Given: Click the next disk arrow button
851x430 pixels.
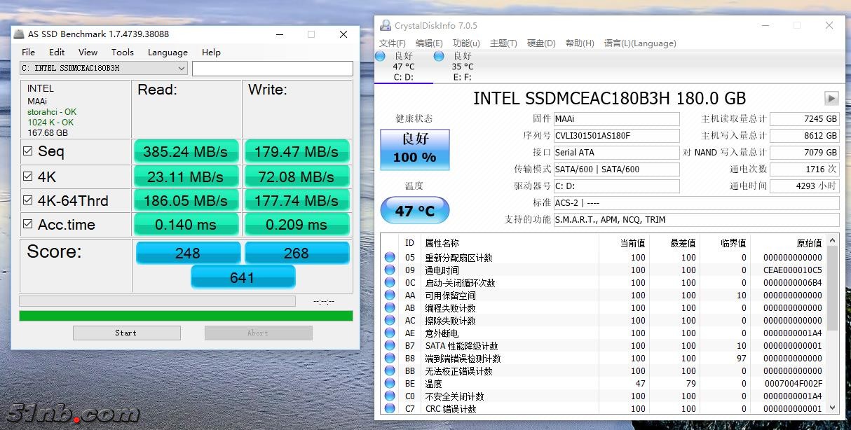Looking at the screenshot, I should 831,99.
